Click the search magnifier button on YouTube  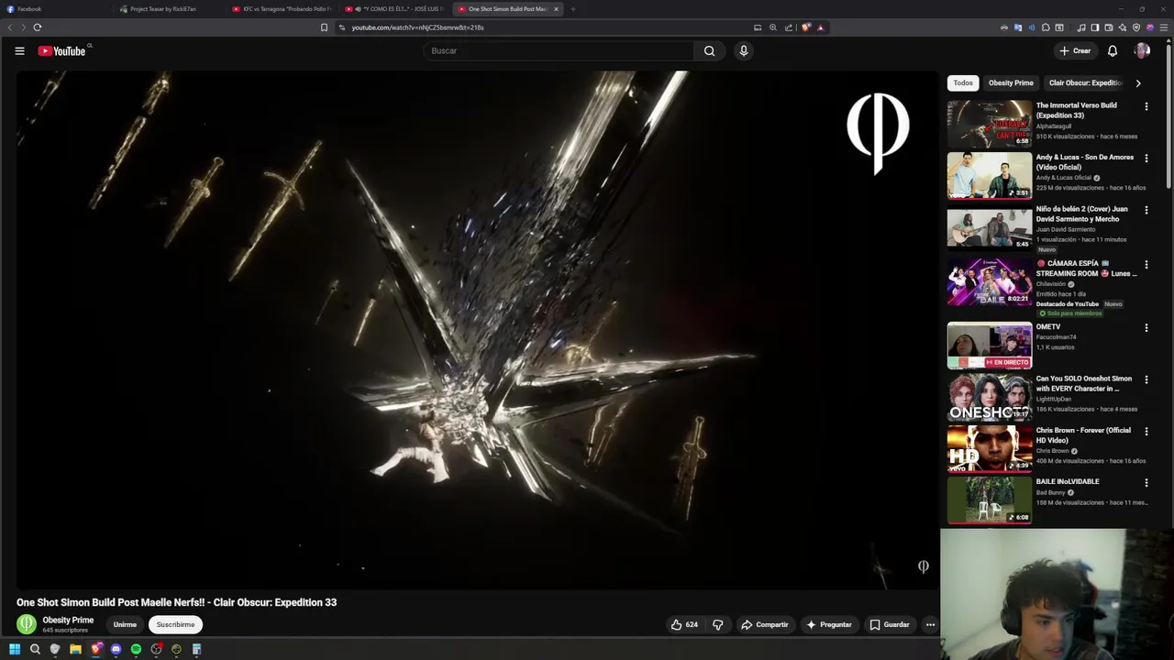tap(709, 51)
